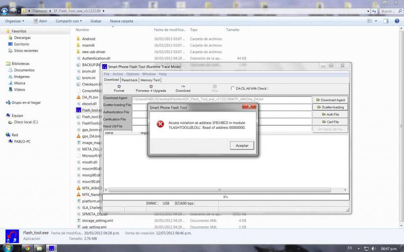
Task: Enable the DA DL All With Check checkbox
Action: 233,88
